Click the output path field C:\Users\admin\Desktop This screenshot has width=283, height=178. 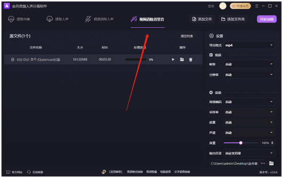pos(234,163)
